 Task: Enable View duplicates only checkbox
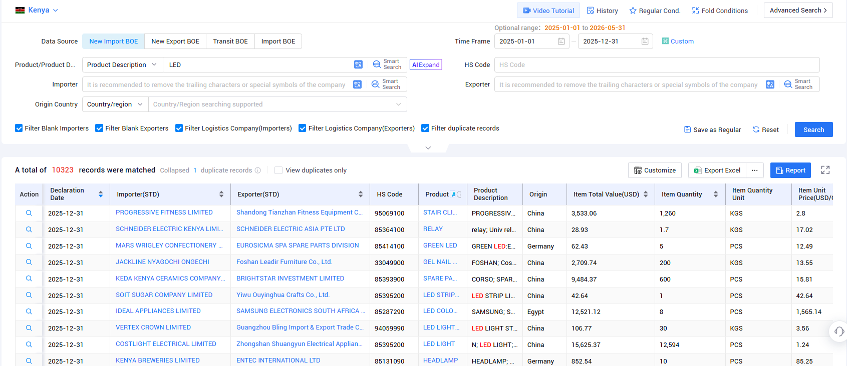point(278,170)
